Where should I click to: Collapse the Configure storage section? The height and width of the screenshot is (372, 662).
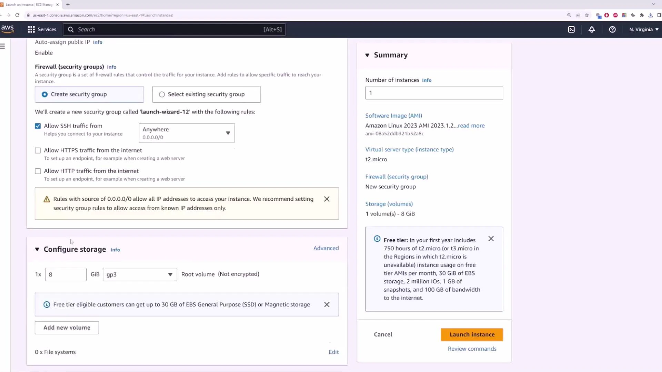pyautogui.click(x=37, y=249)
